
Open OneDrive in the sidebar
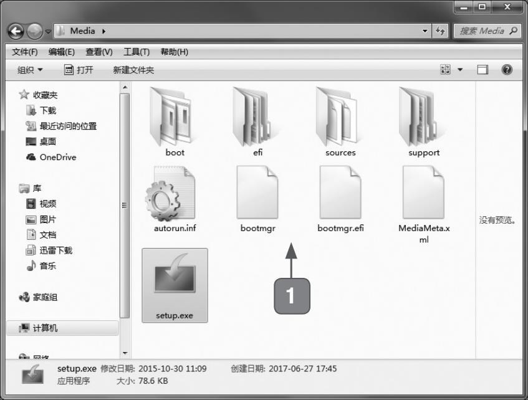(x=51, y=157)
